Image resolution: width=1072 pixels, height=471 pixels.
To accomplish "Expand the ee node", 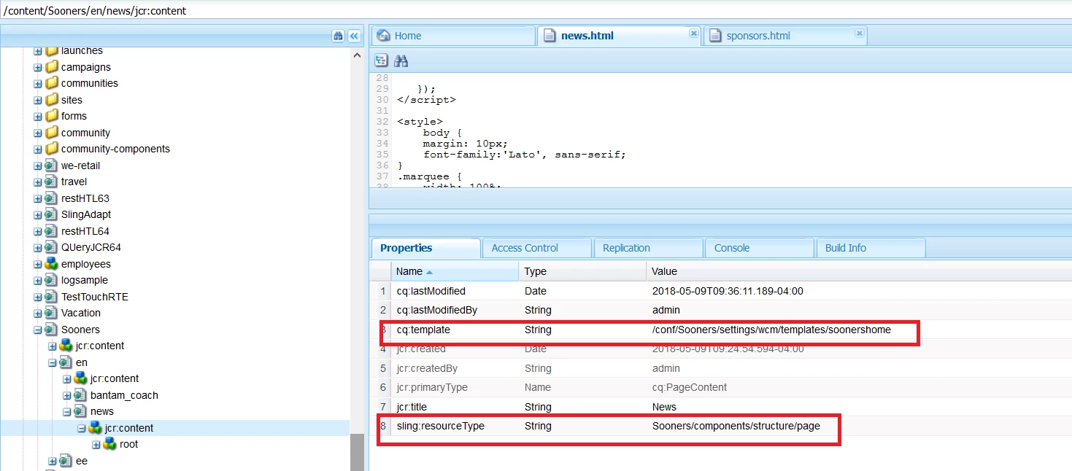I will (53, 462).
